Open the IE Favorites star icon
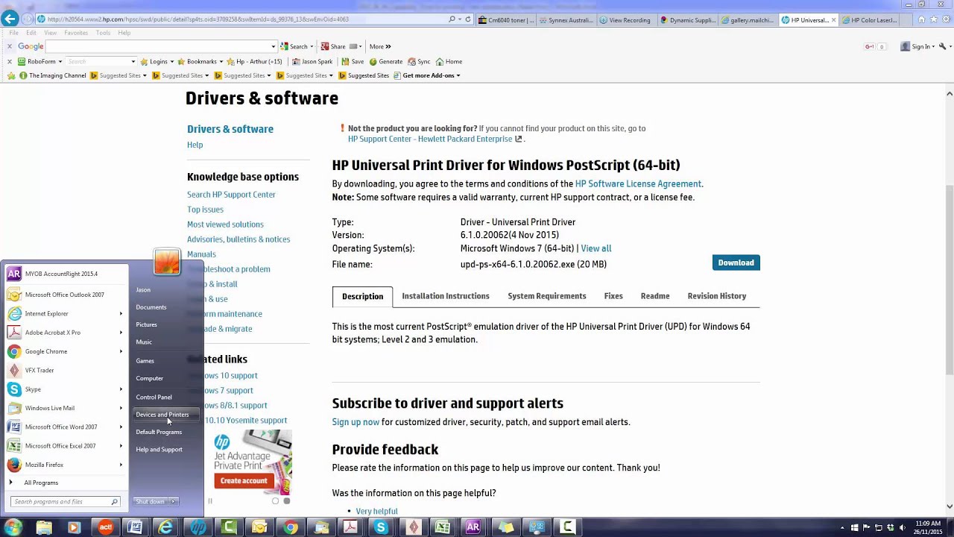Screen dimensions: 954x537 [x=932, y=20]
